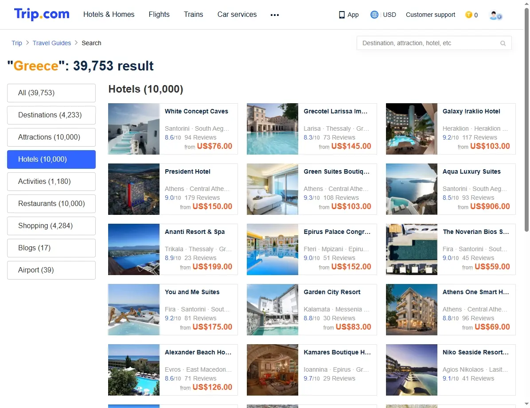Click the globe language icon

point(374,15)
